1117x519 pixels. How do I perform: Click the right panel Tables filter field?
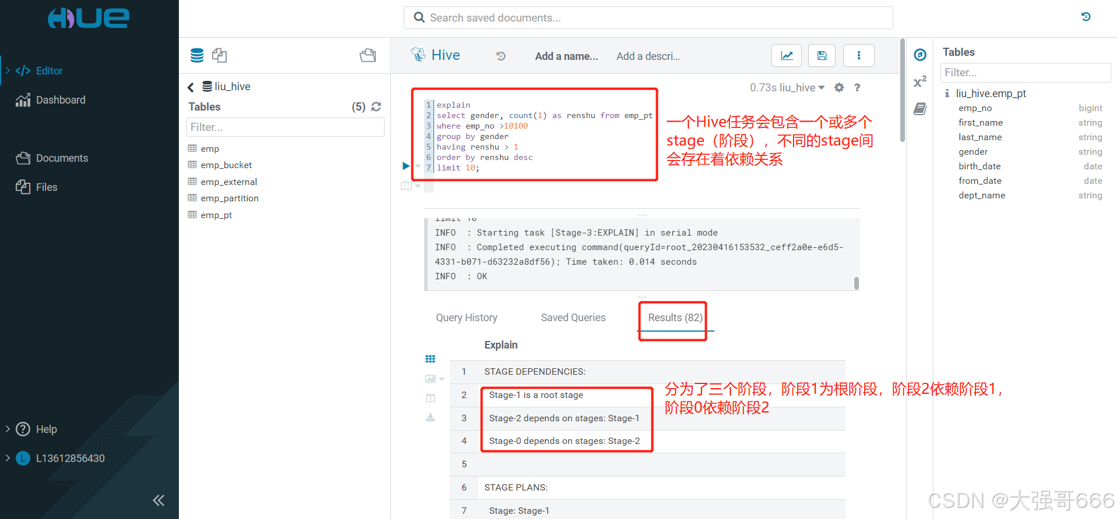pyautogui.click(x=1026, y=73)
